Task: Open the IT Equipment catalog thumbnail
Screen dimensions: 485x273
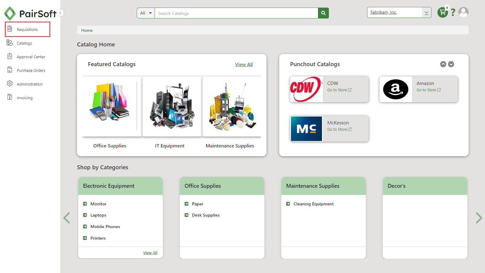Action: tap(172, 106)
